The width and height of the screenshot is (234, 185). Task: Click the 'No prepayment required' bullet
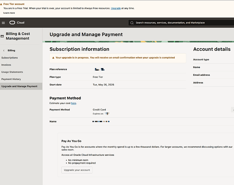click(82, 163)
